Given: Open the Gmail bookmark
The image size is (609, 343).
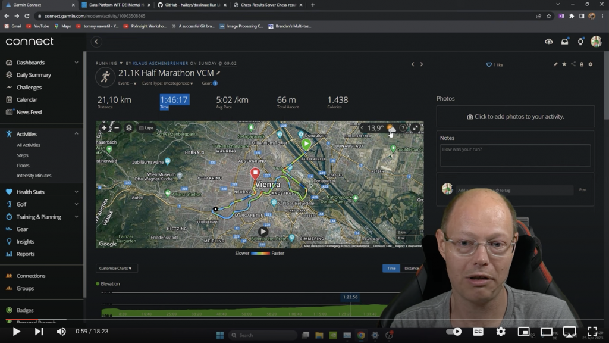Looking at the screenshot, I should [x=13, y=26].
